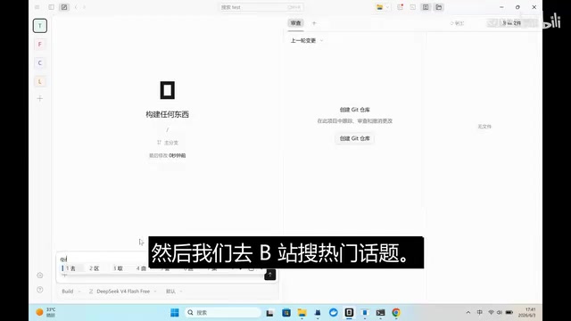Open the weather widget showing 33°C
This screenshot has height=321, width=571.
(46, 313)
